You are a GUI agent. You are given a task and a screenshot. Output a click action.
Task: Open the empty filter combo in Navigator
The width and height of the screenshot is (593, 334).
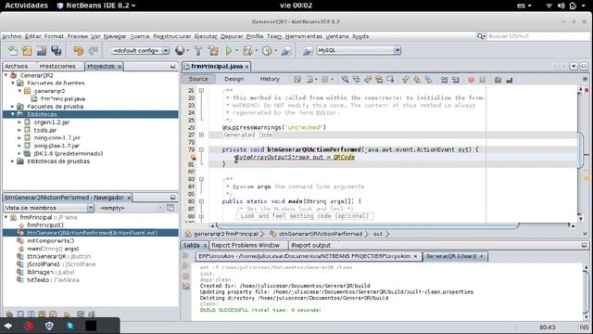click(132, 208)
